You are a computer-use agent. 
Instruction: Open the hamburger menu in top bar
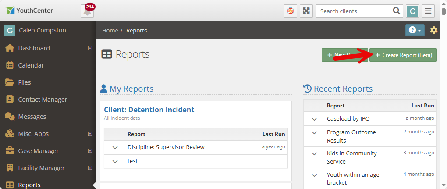click(428, 11)
